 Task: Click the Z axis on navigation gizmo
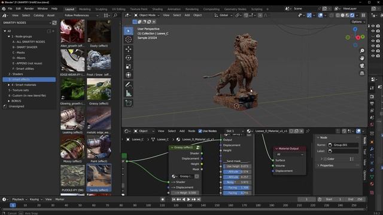[355, 29]
